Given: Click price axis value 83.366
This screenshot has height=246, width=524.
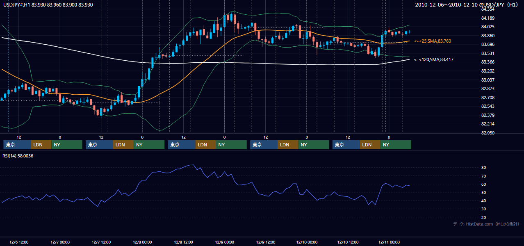Looking at the screenshot, I should [488, 62].
